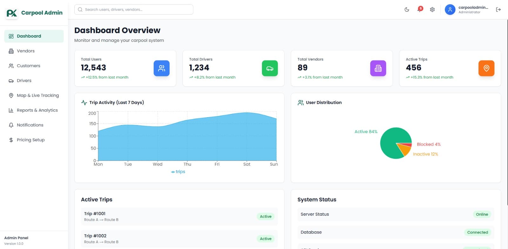508x249 pixels.
Task: Focus the search users, drivers, vendors field
Action: [134, 10]
